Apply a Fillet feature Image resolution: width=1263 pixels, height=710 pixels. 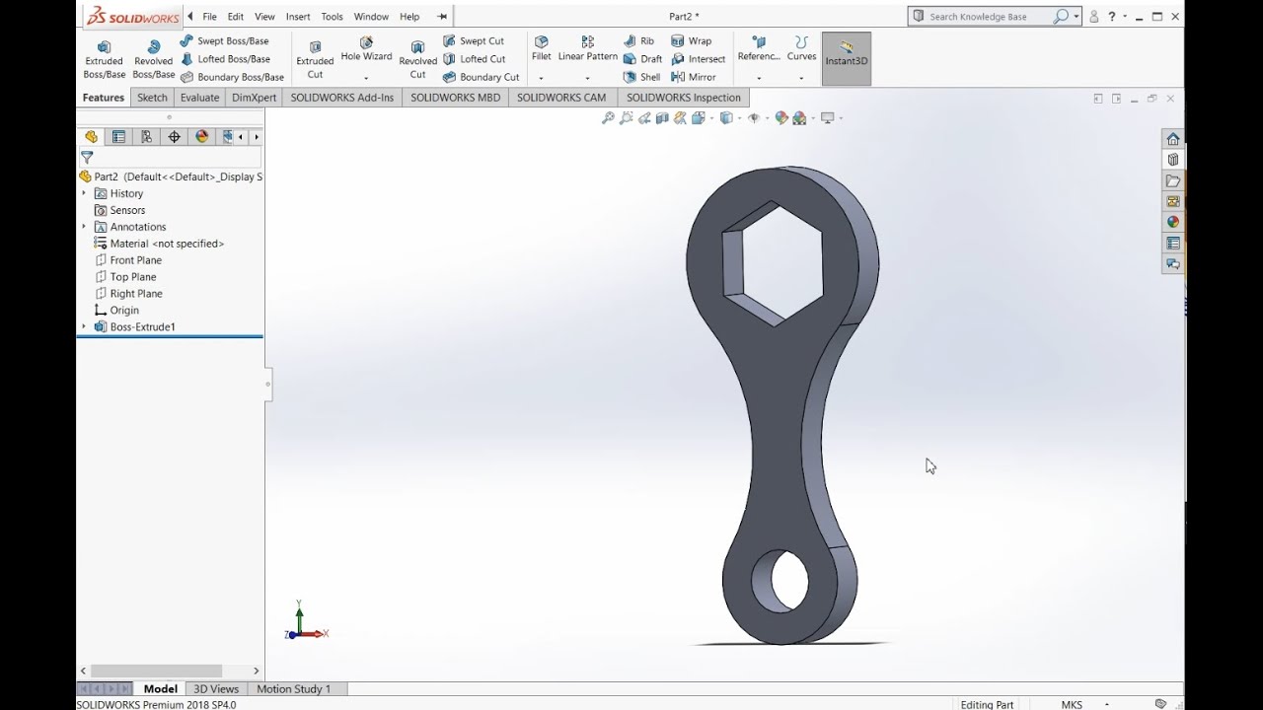[541, 49]
